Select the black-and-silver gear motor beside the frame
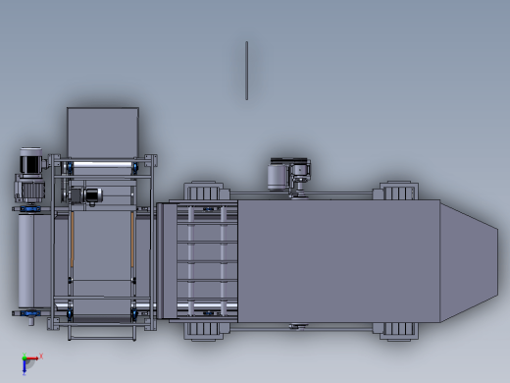Image resolution: width=510 pixels, height=383 pixels. 30,176
